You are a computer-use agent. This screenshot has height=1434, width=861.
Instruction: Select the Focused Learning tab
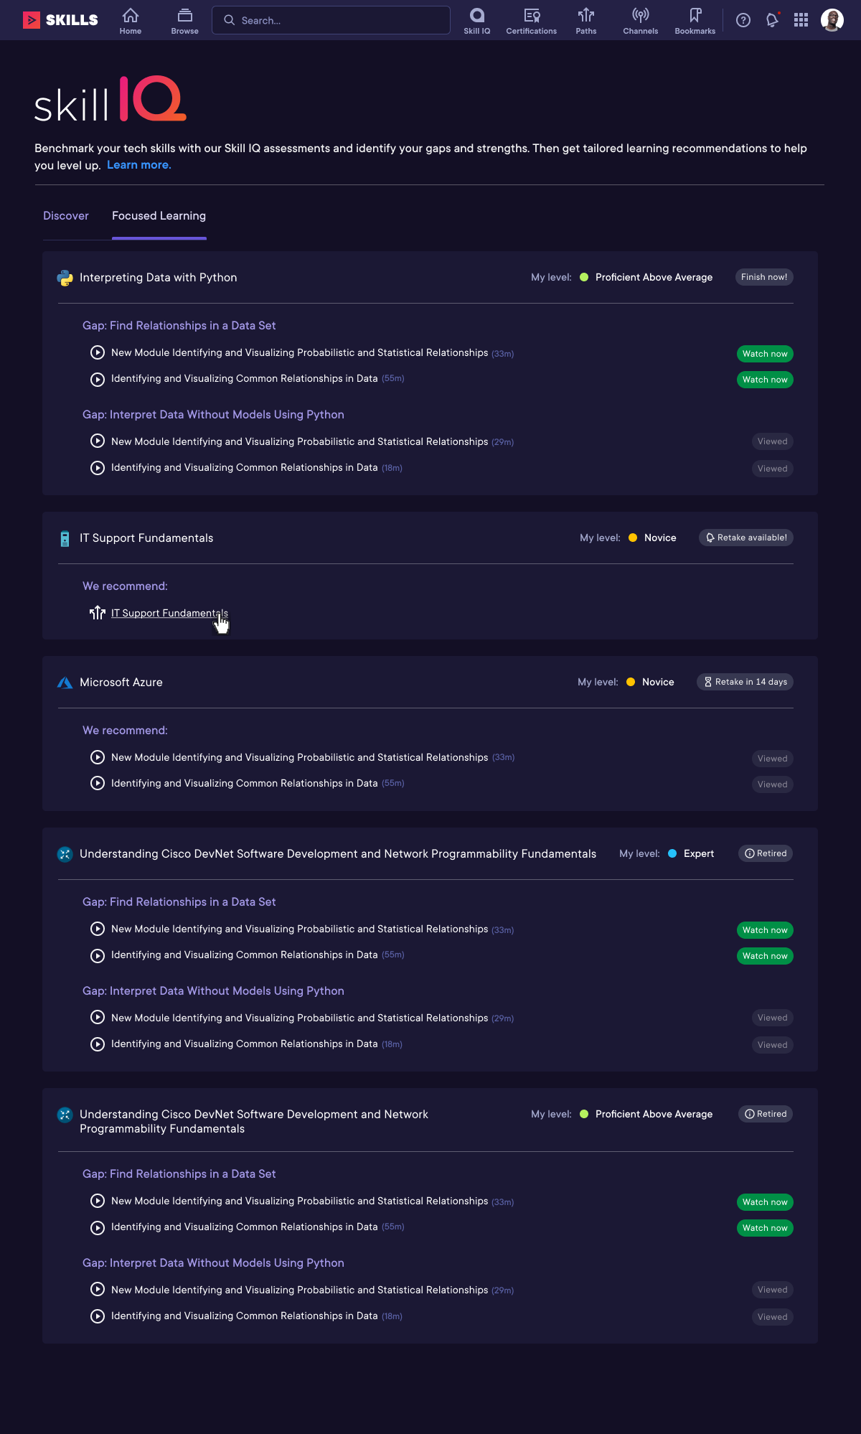[159, 216]
